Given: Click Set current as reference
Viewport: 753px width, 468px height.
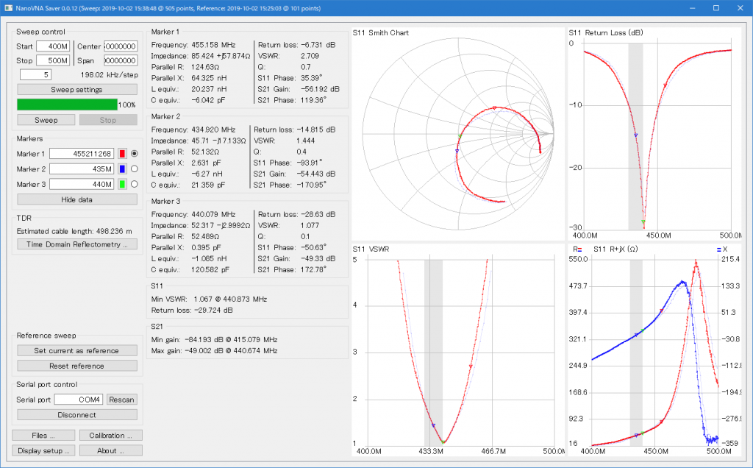Looking at the screenshot, I should 76,350.
